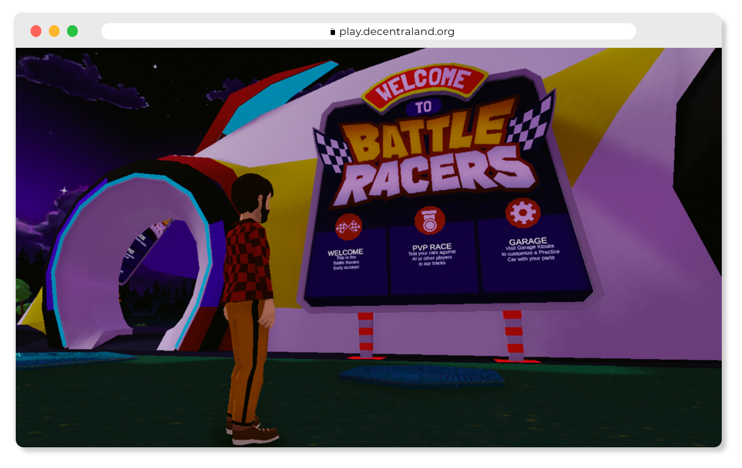Click the lock icon in the address bar

333,32
